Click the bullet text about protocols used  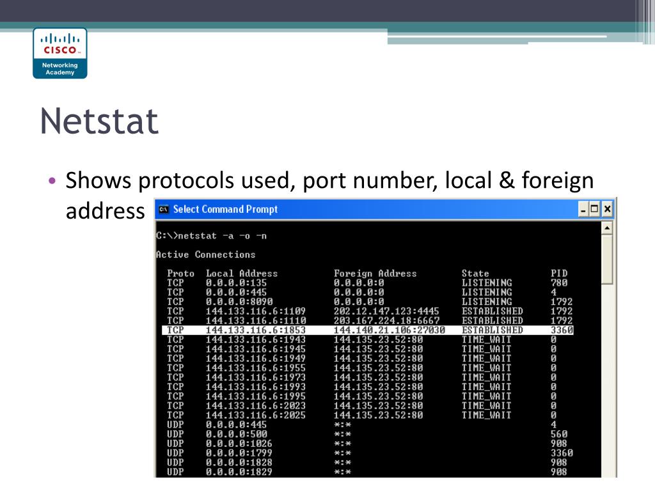329,196
